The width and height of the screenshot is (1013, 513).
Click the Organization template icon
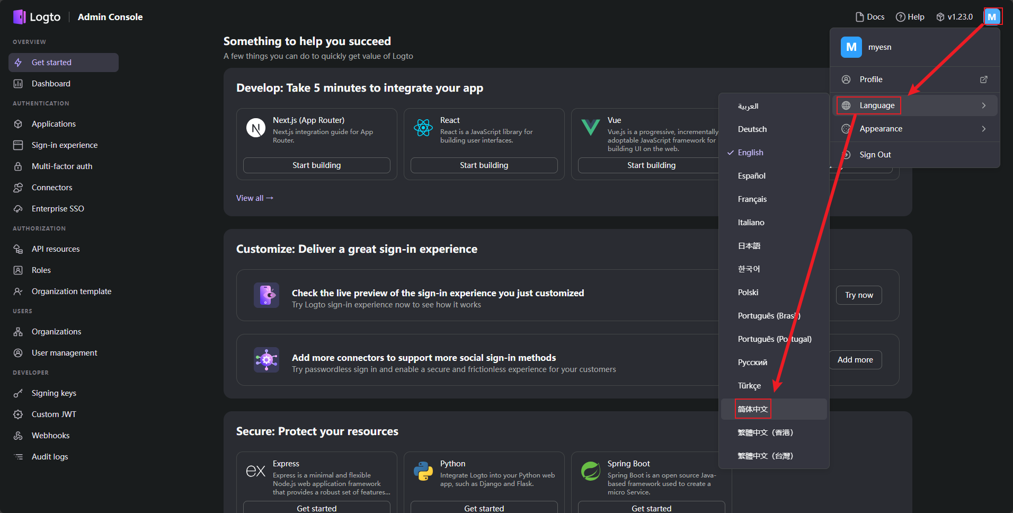tap(18, 291)
